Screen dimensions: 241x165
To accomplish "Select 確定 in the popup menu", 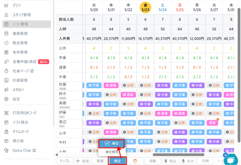I will tap(112, 143).
